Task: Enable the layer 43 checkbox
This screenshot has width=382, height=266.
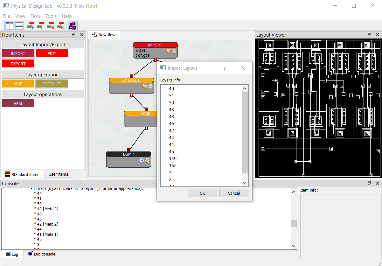Action: [164, 109]
